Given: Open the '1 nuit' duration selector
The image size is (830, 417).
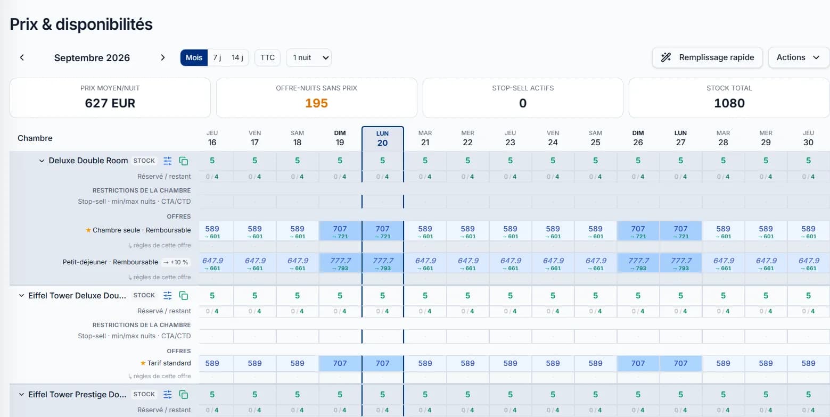Looking at the screenshot, I should point(309,57).
